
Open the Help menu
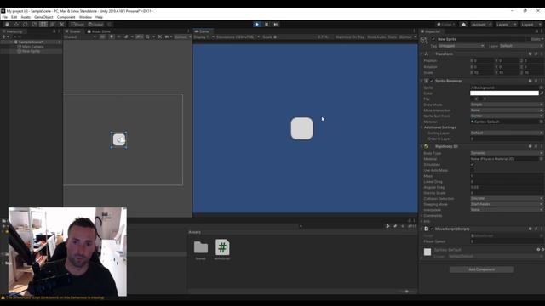pos(99,17)
